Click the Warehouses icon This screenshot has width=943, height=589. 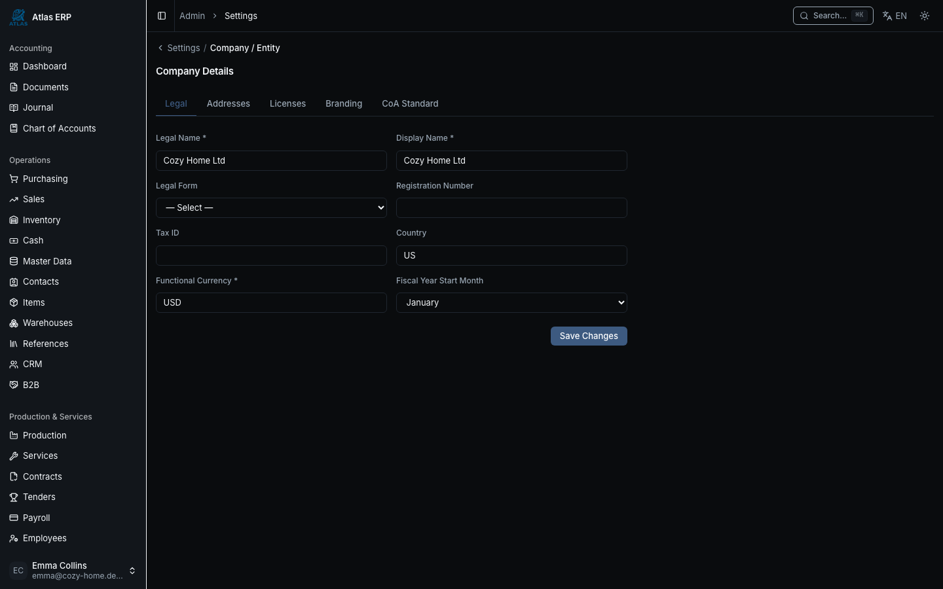click(x=14, y=323)
